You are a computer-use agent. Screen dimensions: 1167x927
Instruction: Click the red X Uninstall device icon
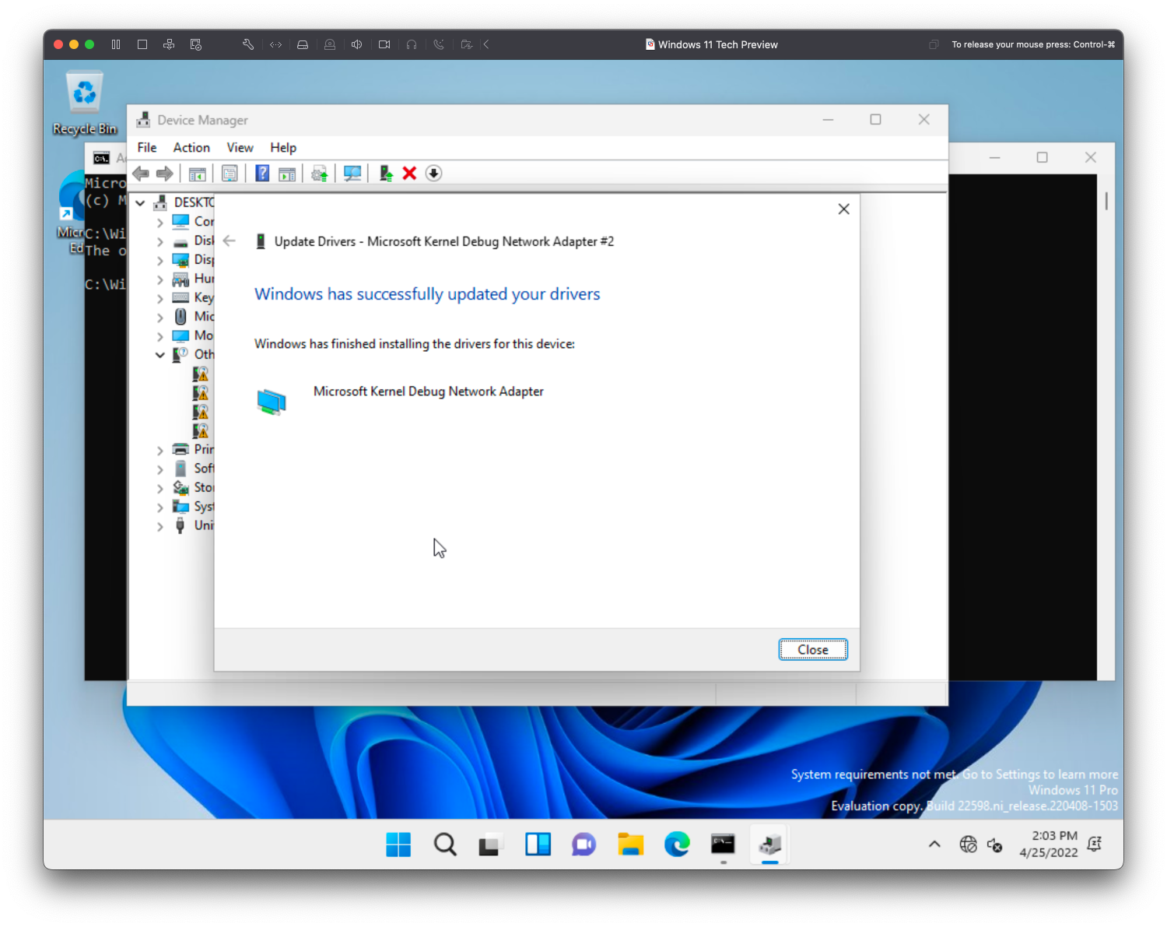coord(409,174)
